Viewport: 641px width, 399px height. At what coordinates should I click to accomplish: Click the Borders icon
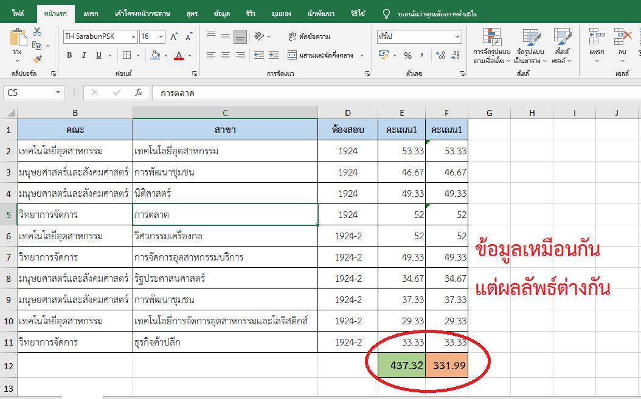click(x=126, y=55)
